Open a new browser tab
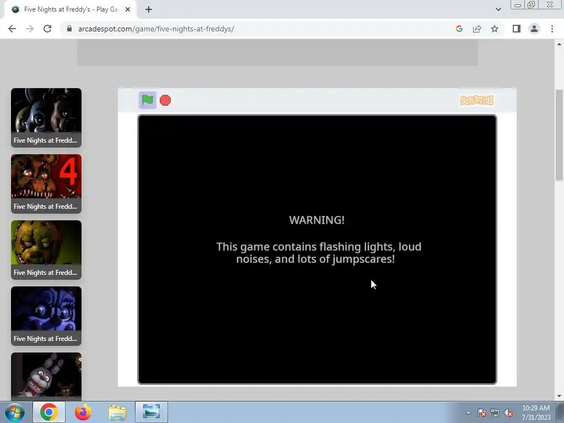Screen dimensions: 564x423 149,9
